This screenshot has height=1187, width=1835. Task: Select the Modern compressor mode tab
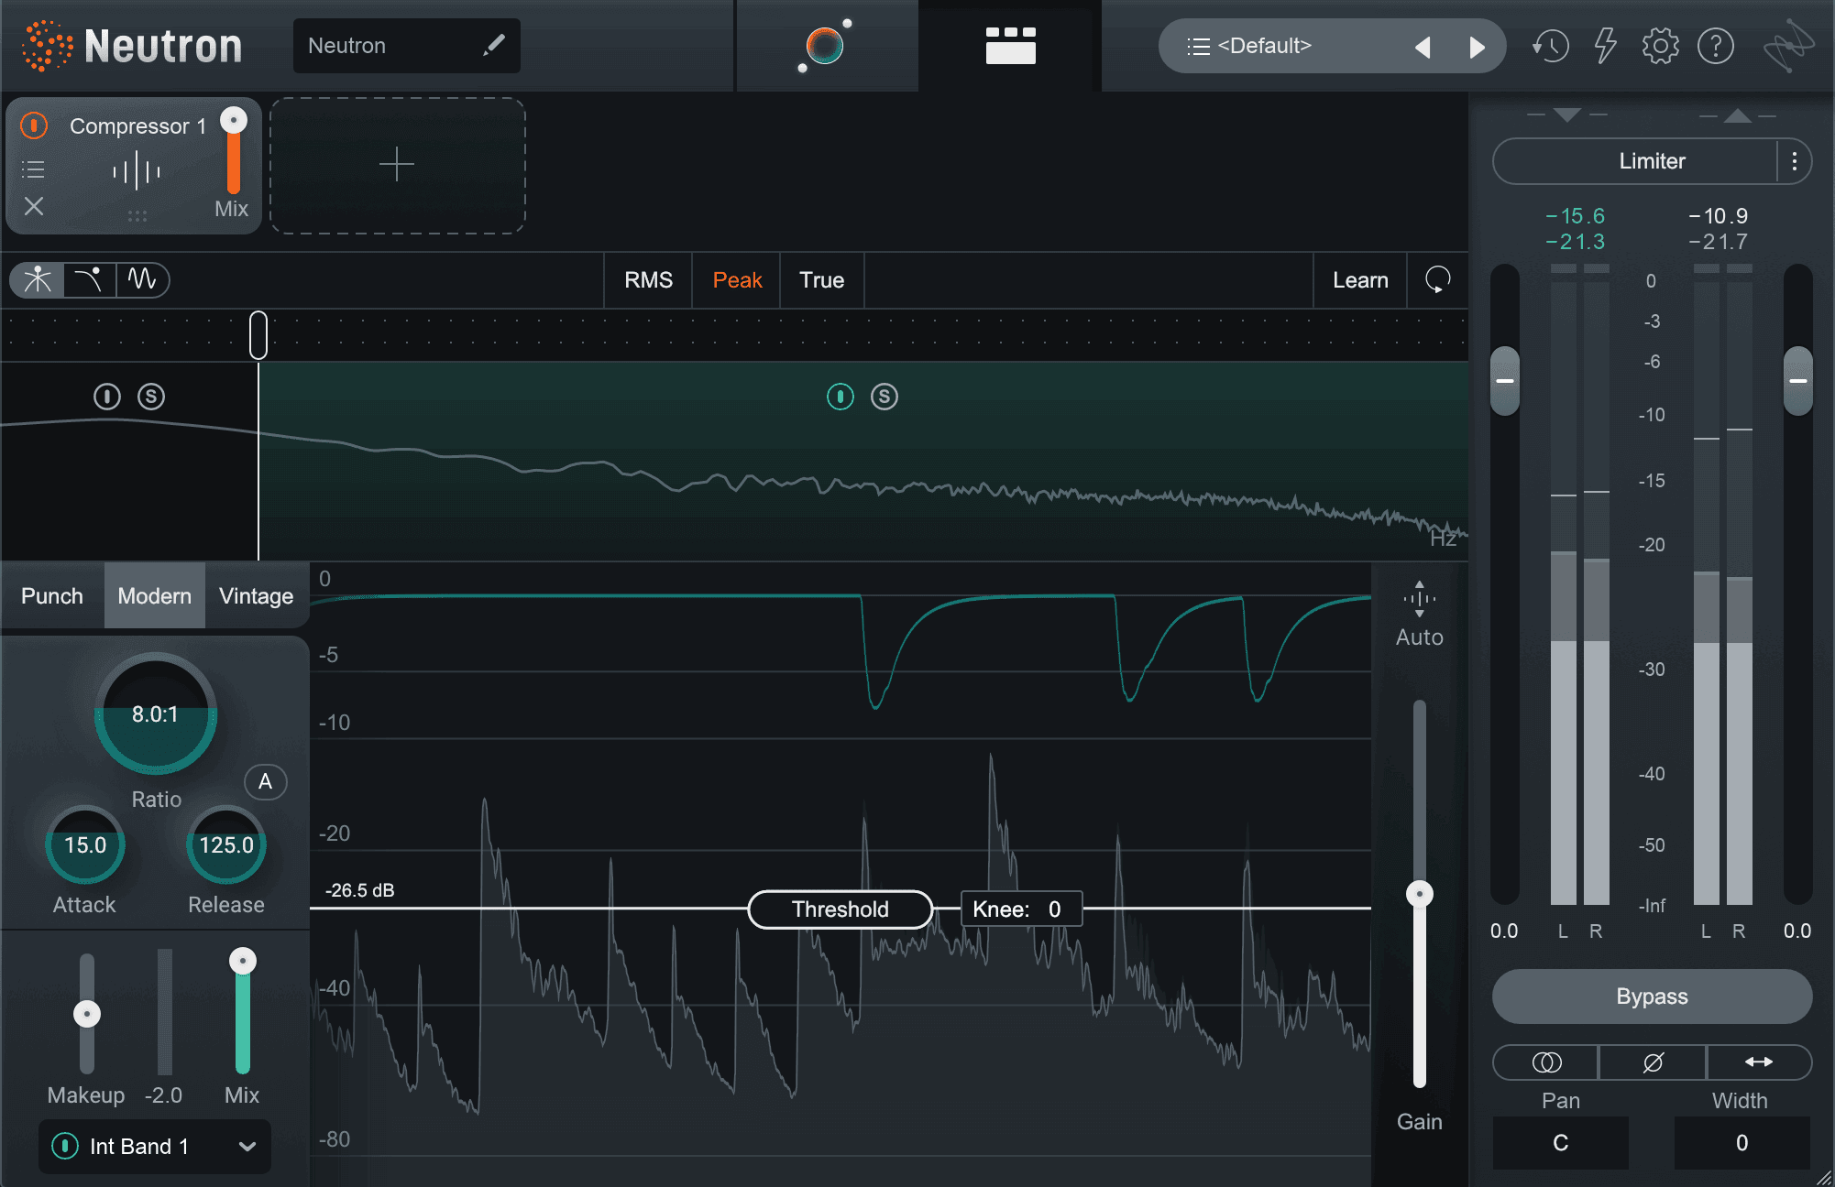coord(155,596)
